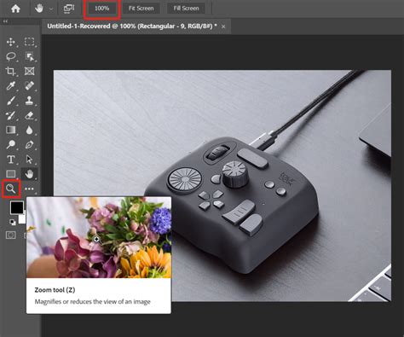Screen dimensions: 404x337
Task: Select the Frame tool
Action: 29,71
